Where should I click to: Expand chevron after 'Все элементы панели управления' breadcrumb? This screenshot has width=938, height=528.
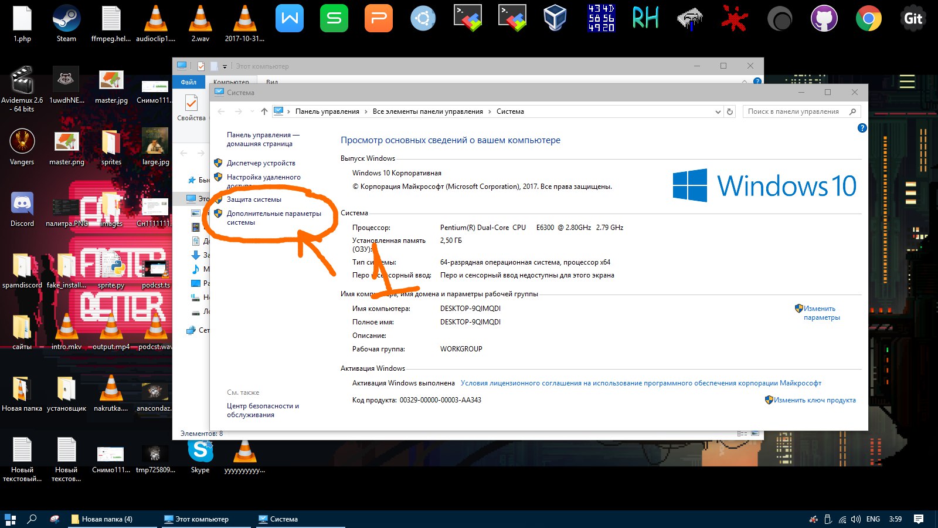[490, 111]
